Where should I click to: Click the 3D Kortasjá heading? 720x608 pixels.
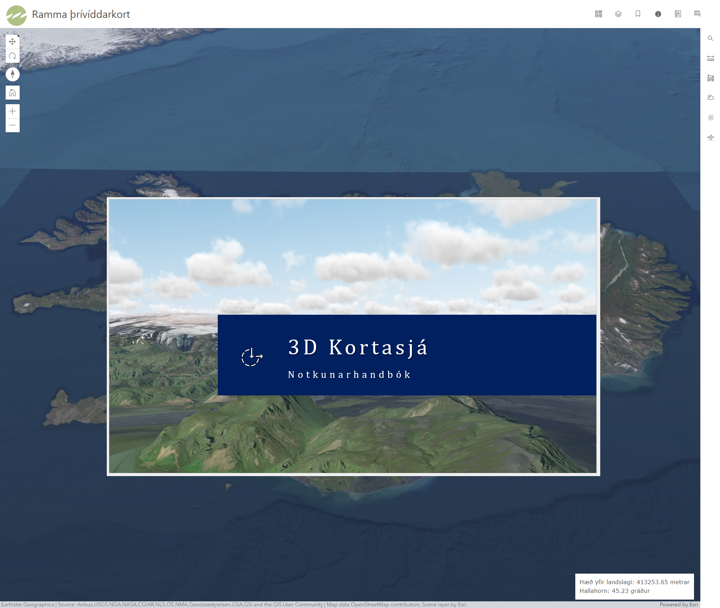click(x=358, y=347)
